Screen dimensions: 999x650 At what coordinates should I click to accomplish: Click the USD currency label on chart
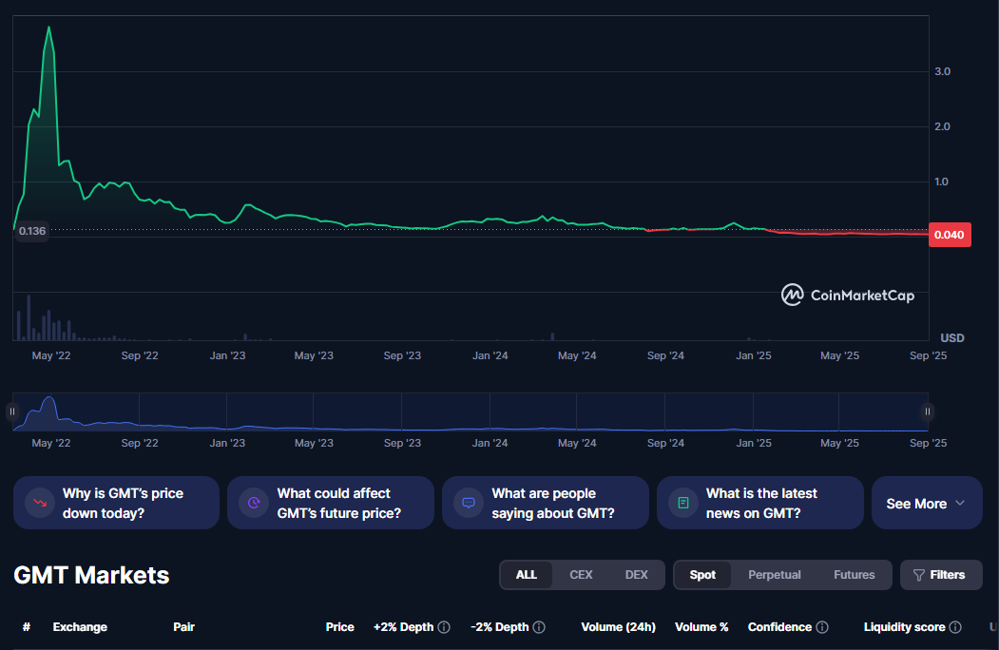point(951,337)
